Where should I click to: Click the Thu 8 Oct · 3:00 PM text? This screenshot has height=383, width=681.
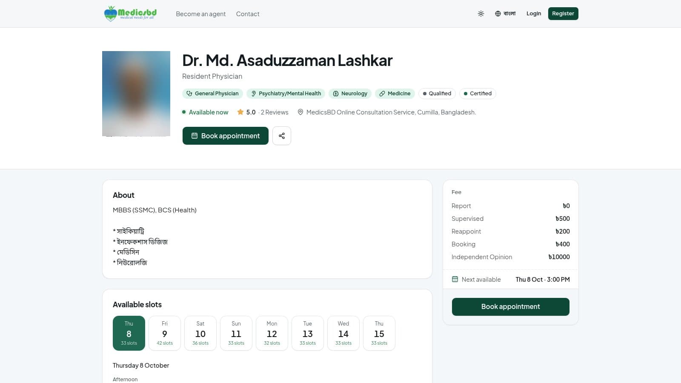(543, 280)
